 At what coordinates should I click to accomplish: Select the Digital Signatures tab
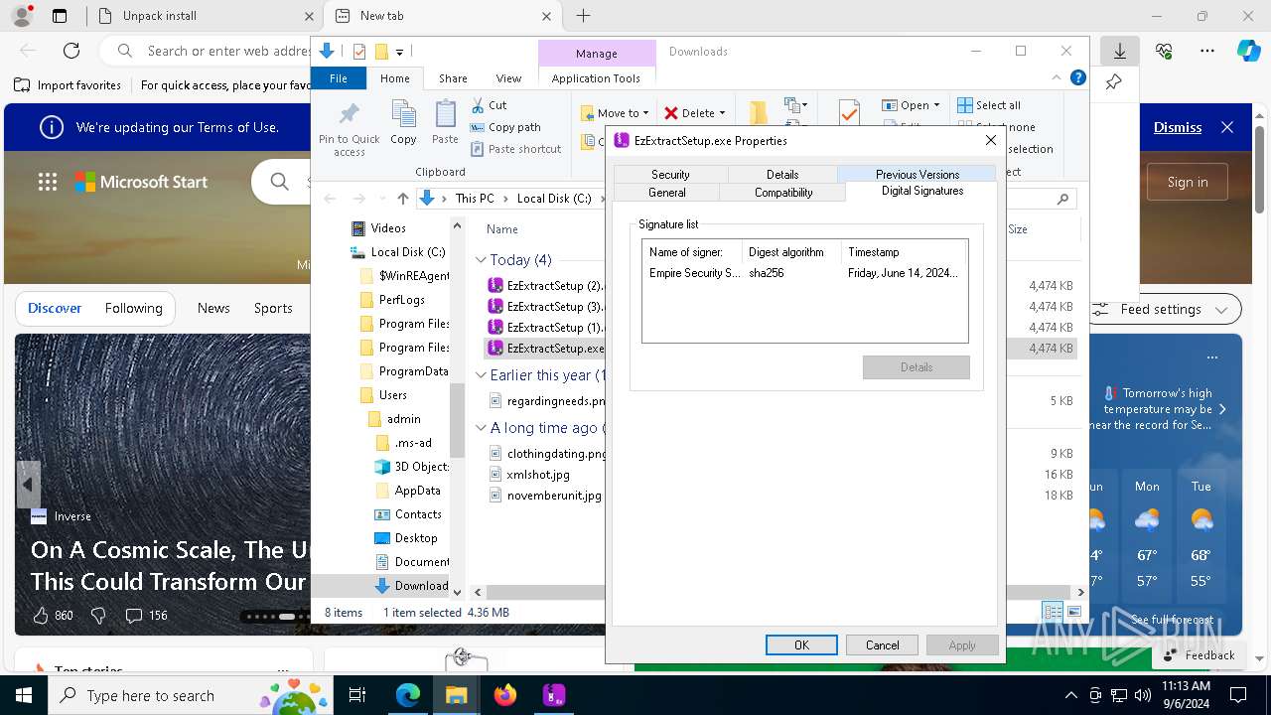pyautogui.click(x=922, y=191)
